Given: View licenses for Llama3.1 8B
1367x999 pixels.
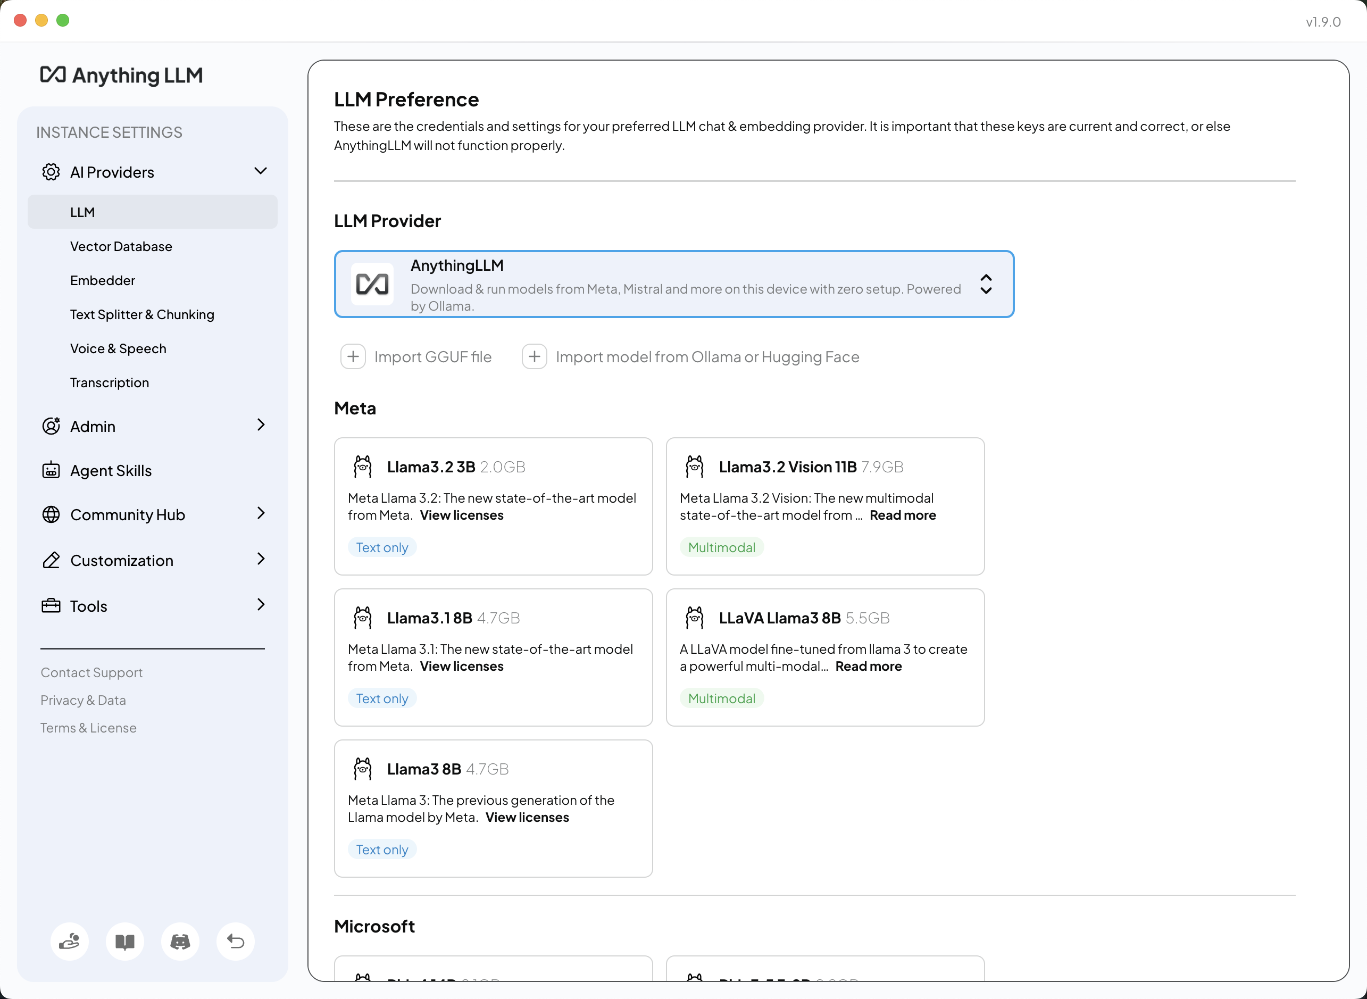Looking at the screenshot, I should coord(461,666).
